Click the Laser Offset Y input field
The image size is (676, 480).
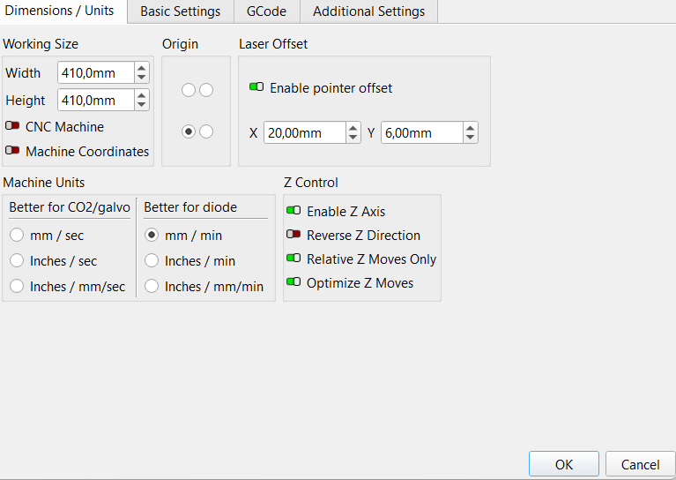421,133
